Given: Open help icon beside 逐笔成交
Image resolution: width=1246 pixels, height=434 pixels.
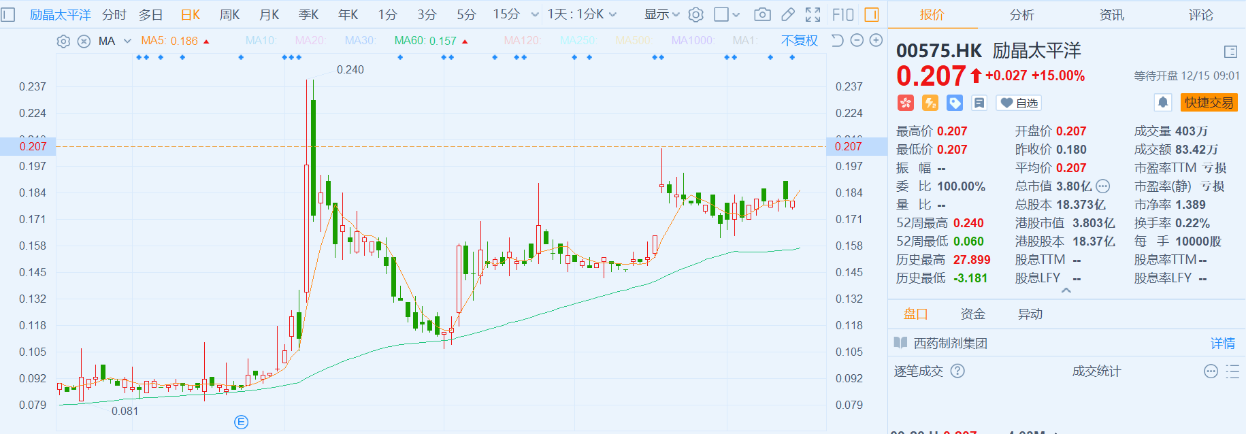Looking at the screenshot, I should pos(957,371).
